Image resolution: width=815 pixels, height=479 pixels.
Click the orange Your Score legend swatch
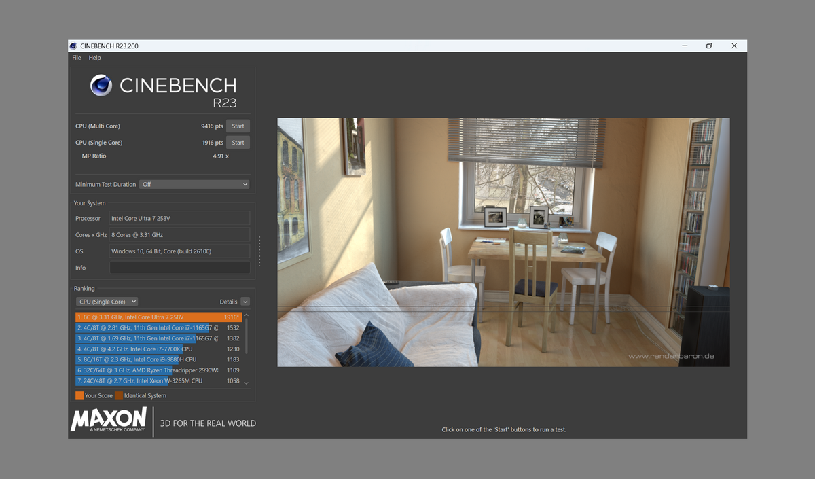coord(79,395)
